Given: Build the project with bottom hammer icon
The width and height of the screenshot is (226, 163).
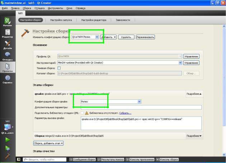Looking at the screenshot, I should coord(8,156).
